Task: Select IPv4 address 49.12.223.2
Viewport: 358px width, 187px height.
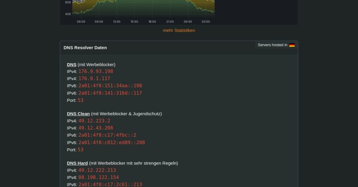Action: pyautogui.click(x=94, y=121)
